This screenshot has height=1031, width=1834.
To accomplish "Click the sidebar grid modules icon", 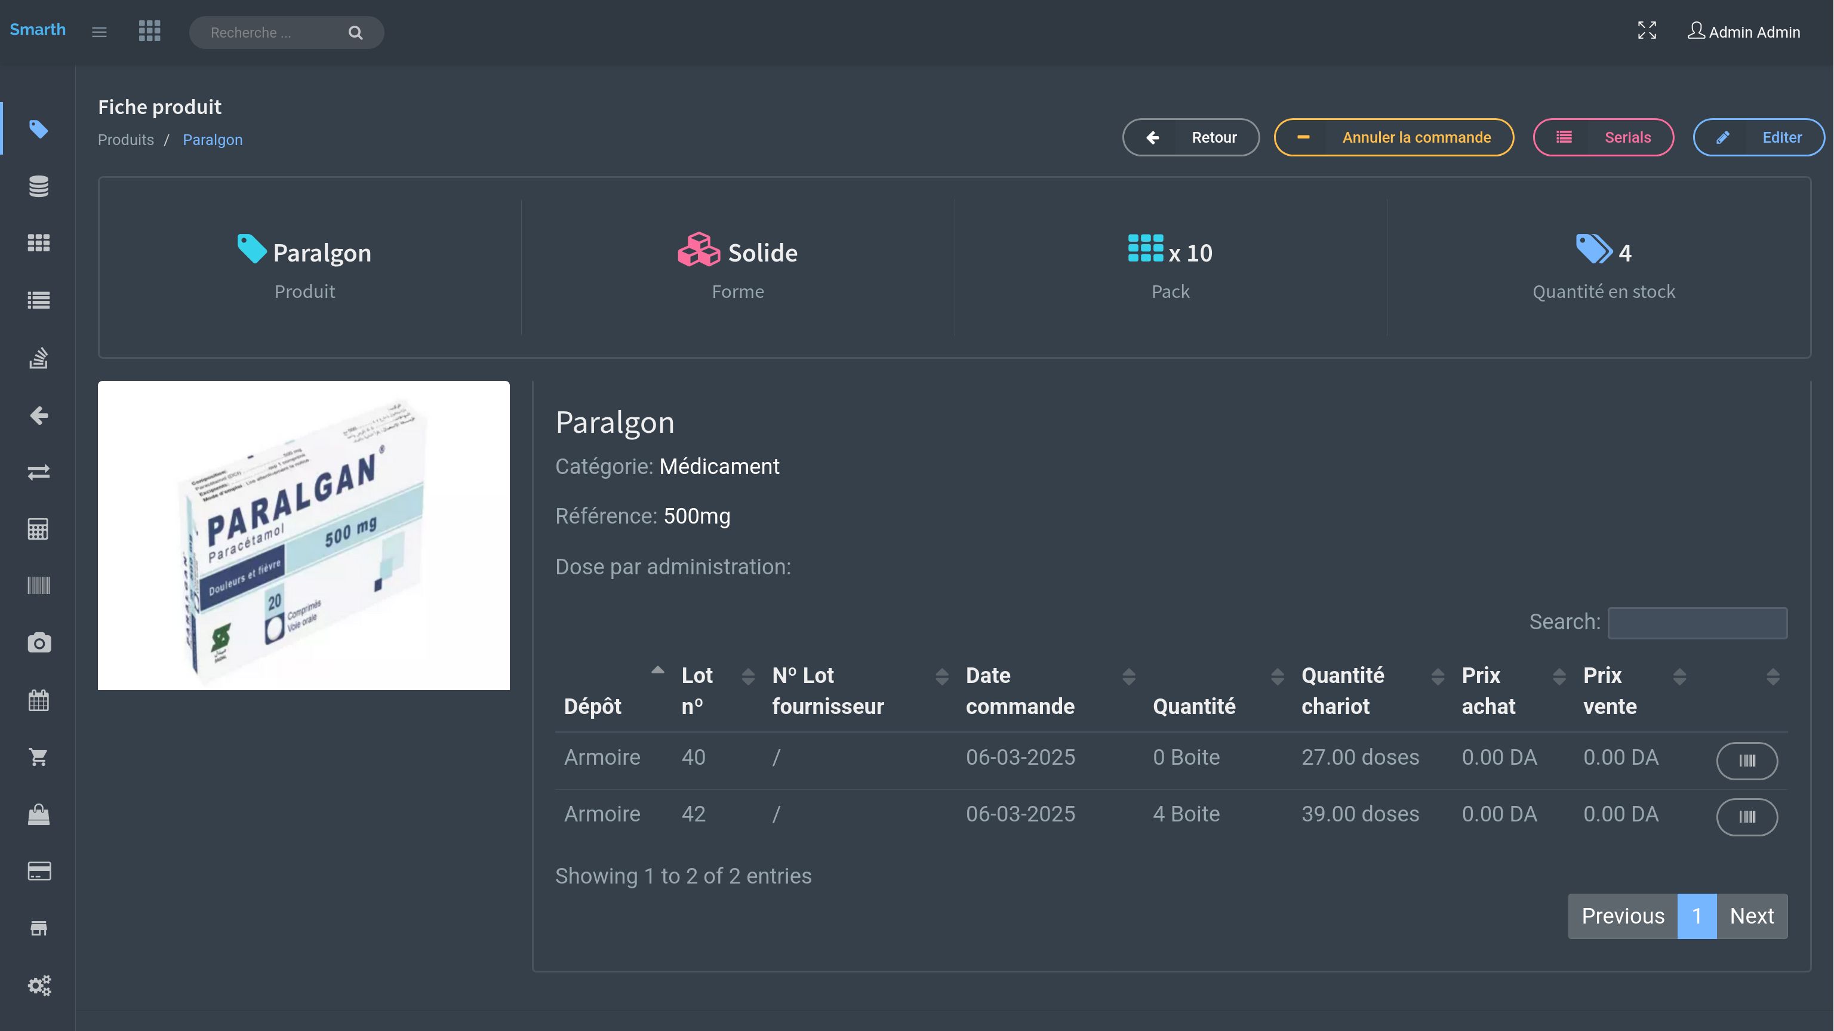I will tap(38, 243).
